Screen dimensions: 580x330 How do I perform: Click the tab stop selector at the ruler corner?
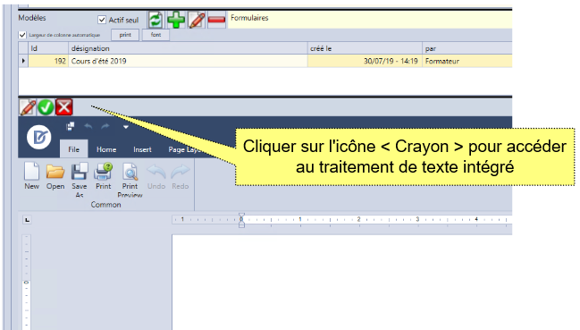click(x=27, y=220)
